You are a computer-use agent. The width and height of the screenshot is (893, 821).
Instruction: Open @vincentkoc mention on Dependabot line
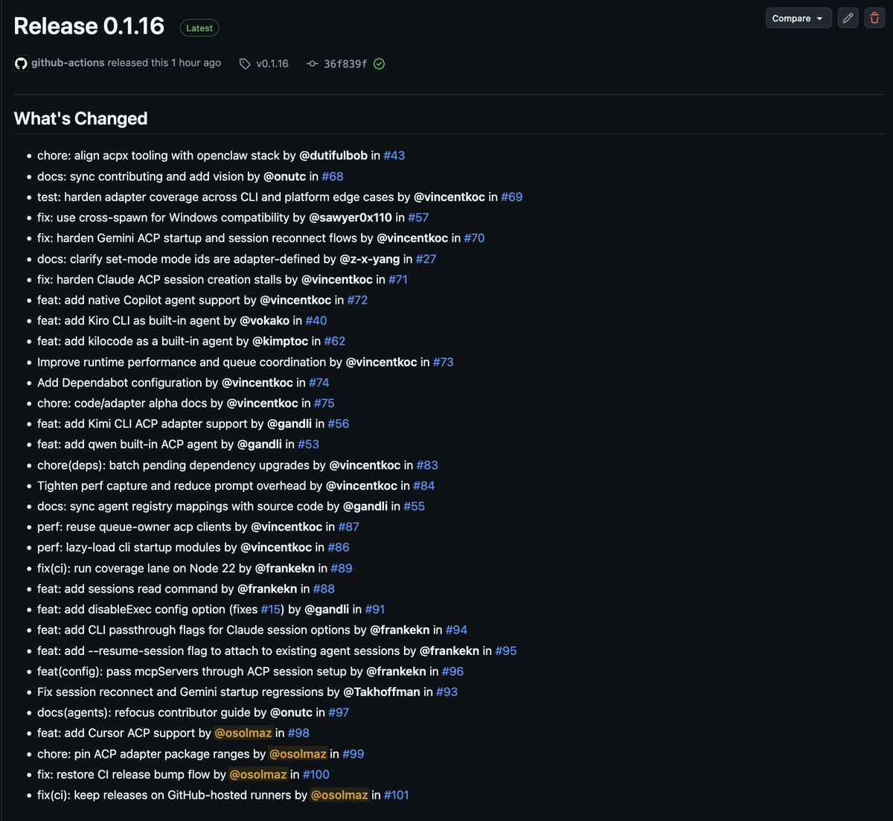pos(257,383)
